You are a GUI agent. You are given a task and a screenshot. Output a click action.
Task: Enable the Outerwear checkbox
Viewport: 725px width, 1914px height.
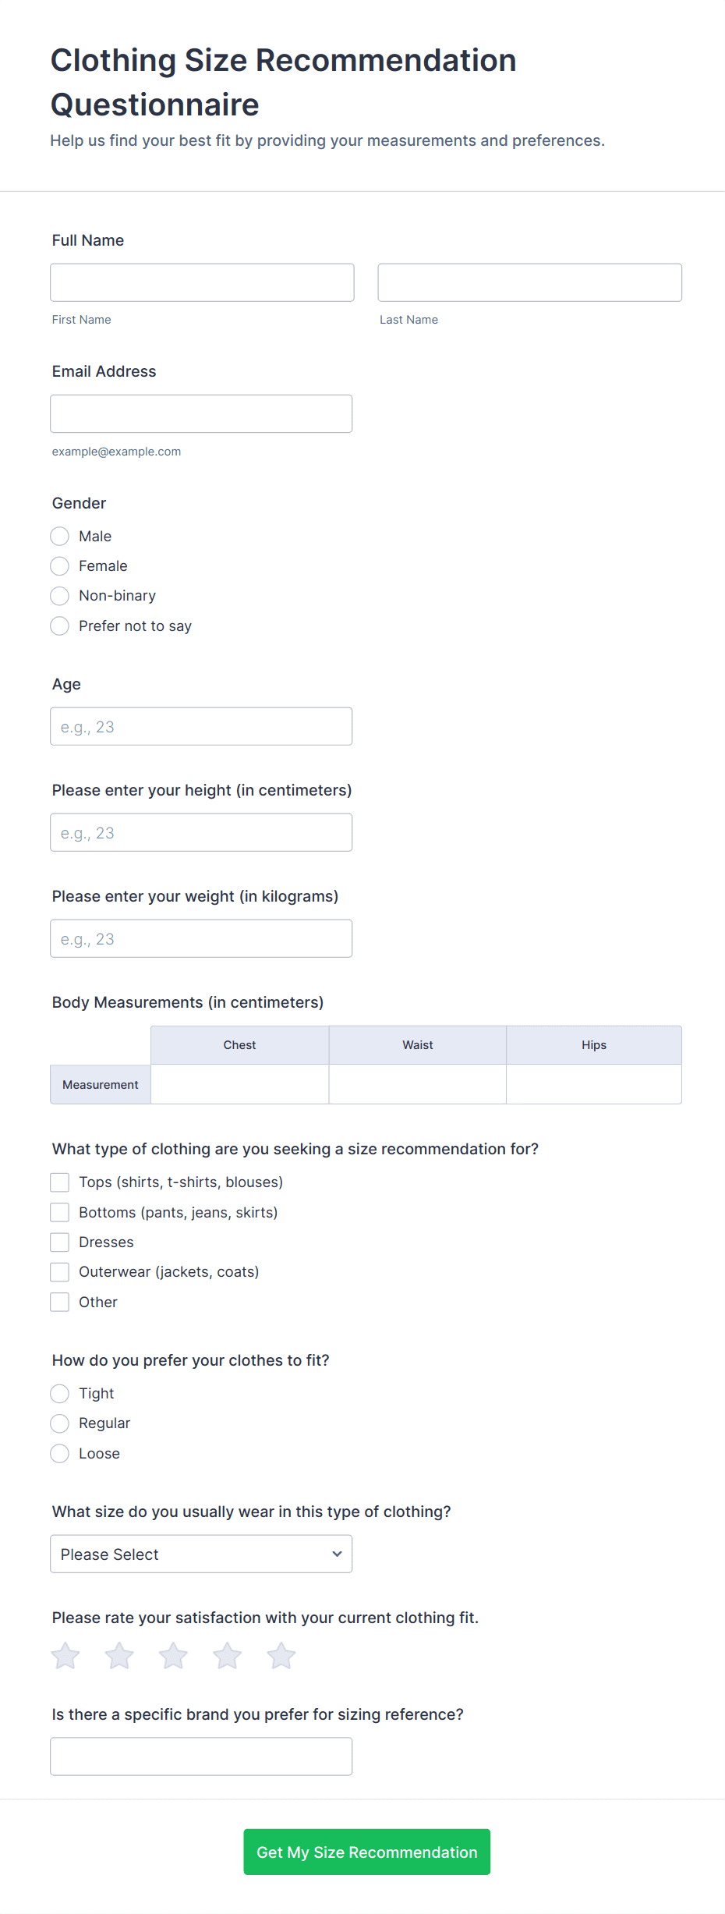tap(60, 1272)
